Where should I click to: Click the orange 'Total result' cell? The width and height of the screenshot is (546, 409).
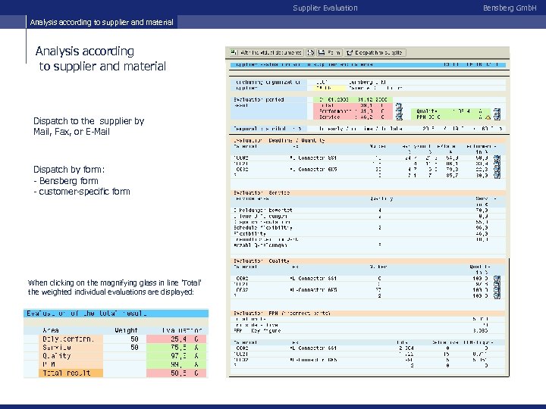click(71, 373)
